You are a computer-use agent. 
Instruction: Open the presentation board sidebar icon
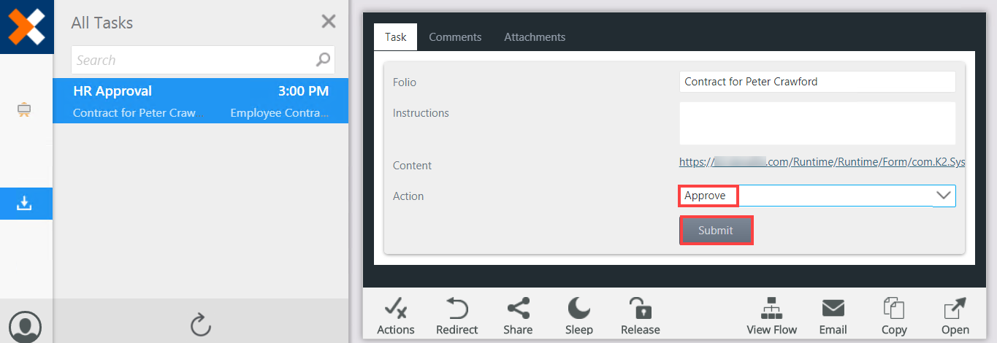(25, 110)
